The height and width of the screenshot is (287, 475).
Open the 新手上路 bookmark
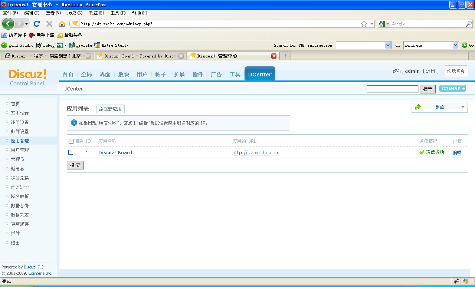coord(42,35)
